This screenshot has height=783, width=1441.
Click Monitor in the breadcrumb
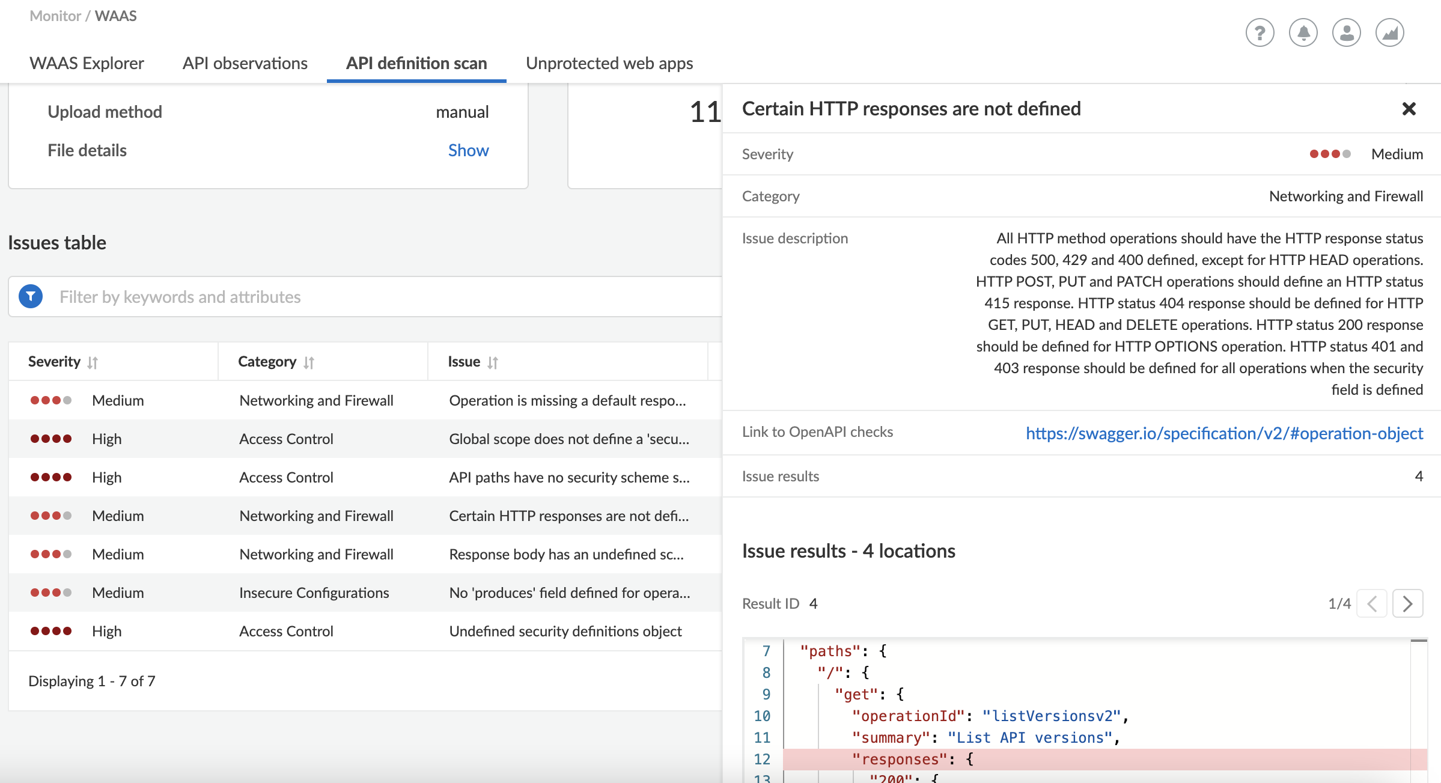coord(55,16)
